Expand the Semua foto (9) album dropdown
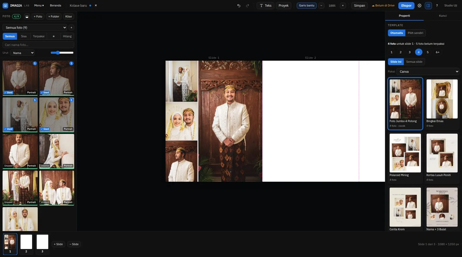Viewport: 462px width, 257px height. (35, 28)
